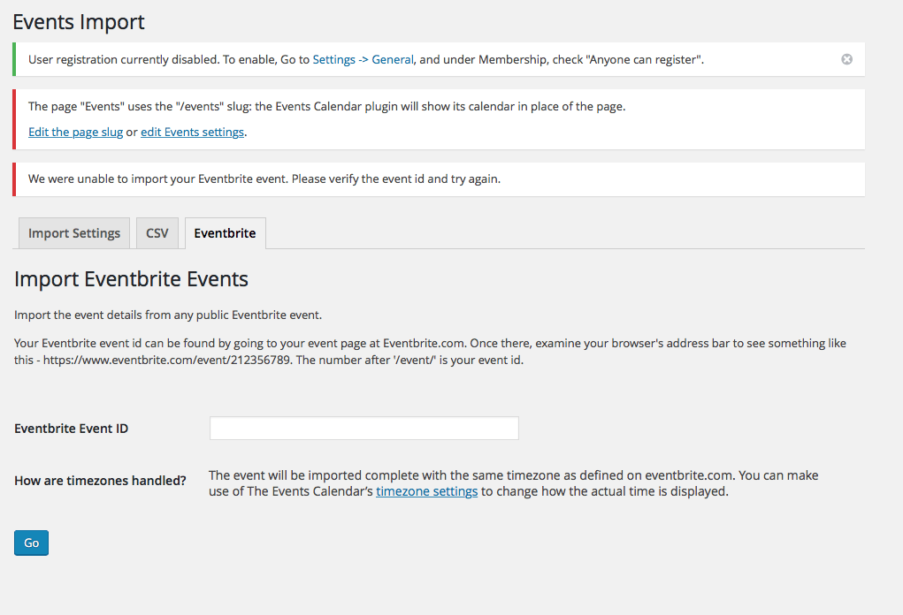Click the 'Import the event details' description line
This screenshot has width=903, height=615.
[x=168, y=315]
